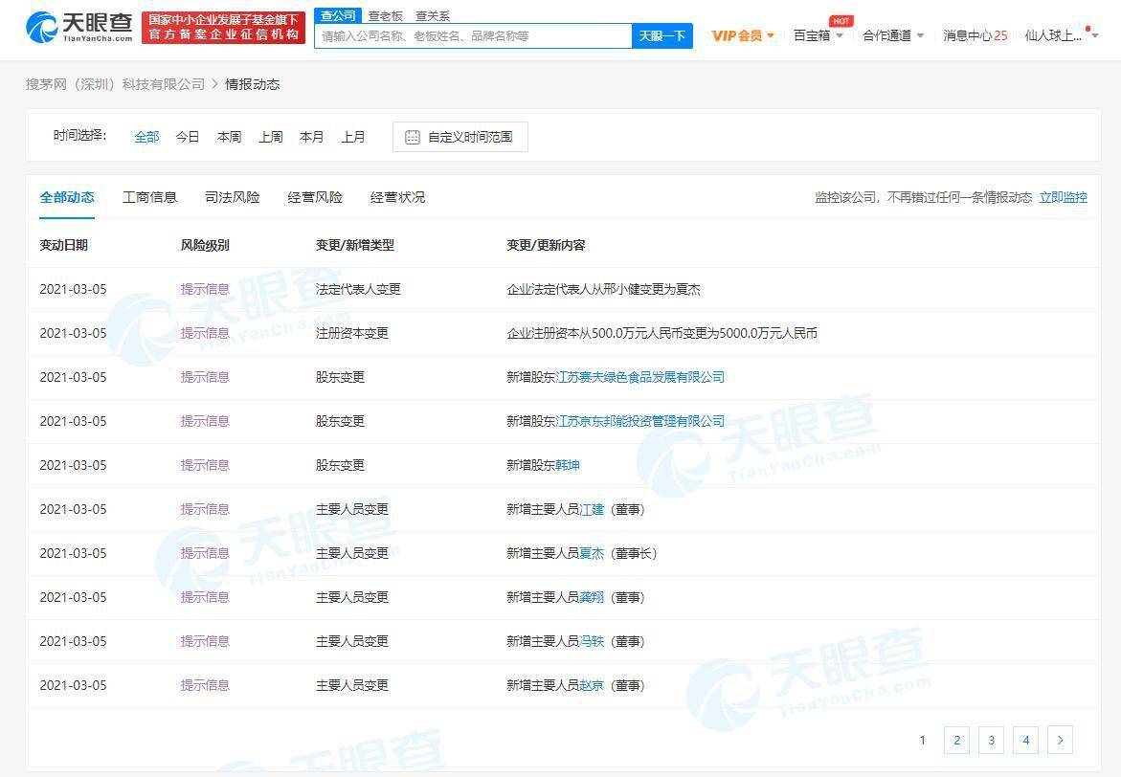Select 今日 time filter
The image size is (1121, 777).
[x=188, y=137]
